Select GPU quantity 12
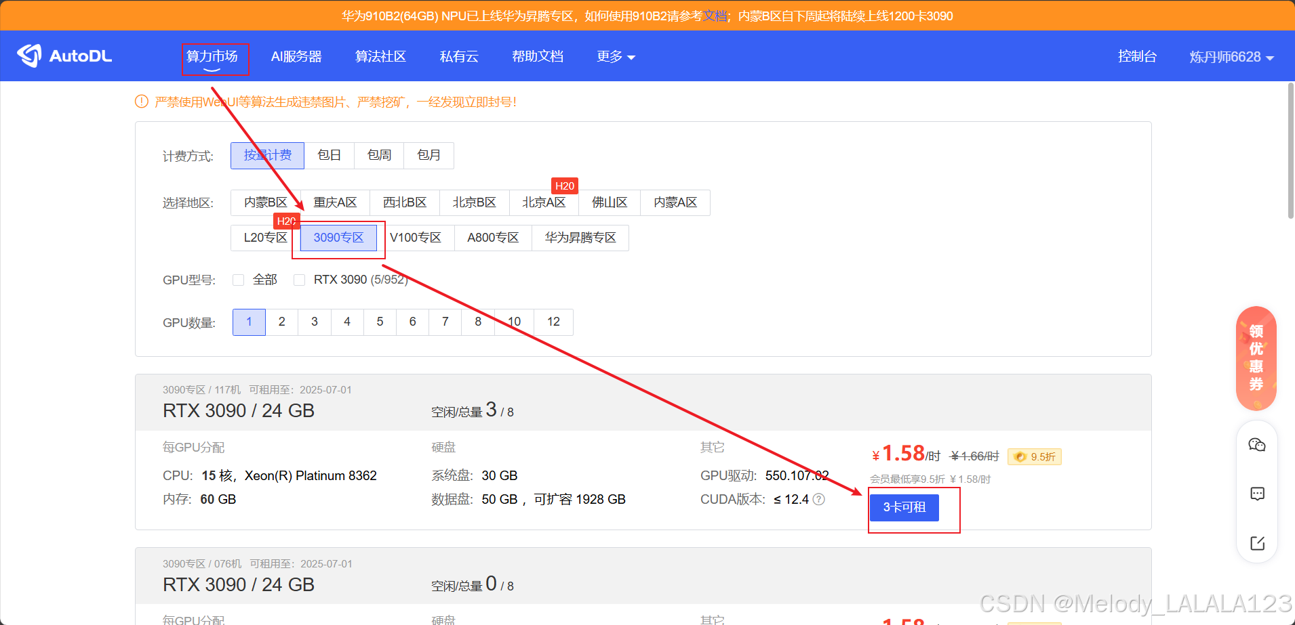The image size is (1295, 625). click(554, 322)
